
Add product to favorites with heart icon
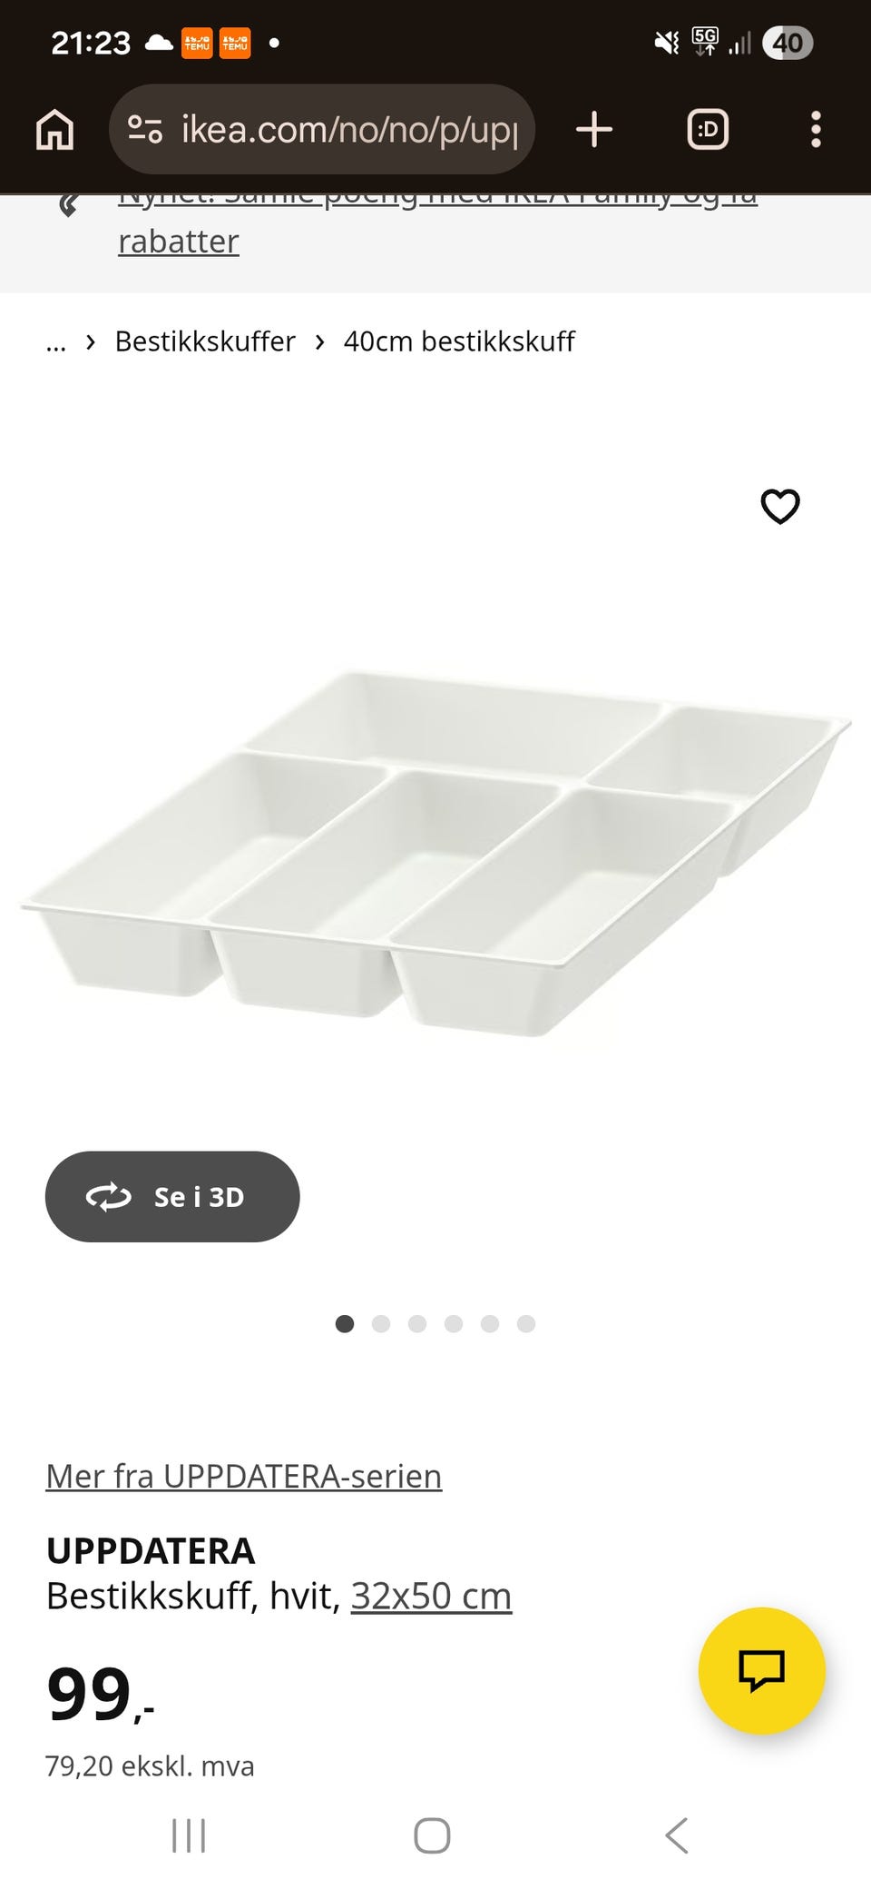780,506
